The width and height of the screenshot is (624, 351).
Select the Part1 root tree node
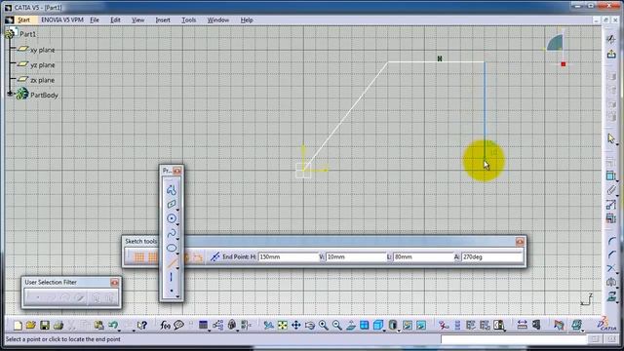pyautogui.click(x=27, y=34)
